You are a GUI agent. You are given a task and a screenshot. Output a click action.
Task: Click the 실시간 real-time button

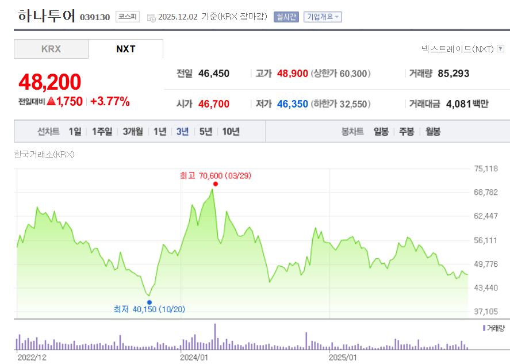(x=286, y=17)
